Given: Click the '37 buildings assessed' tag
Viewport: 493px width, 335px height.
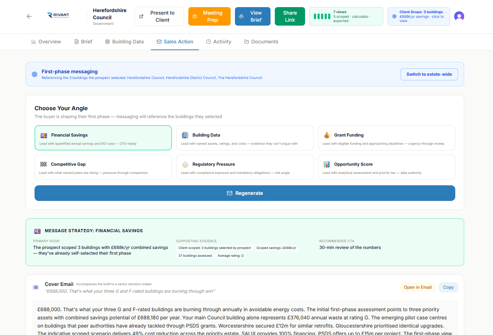Looking at the screenshot, I should 195,256.
